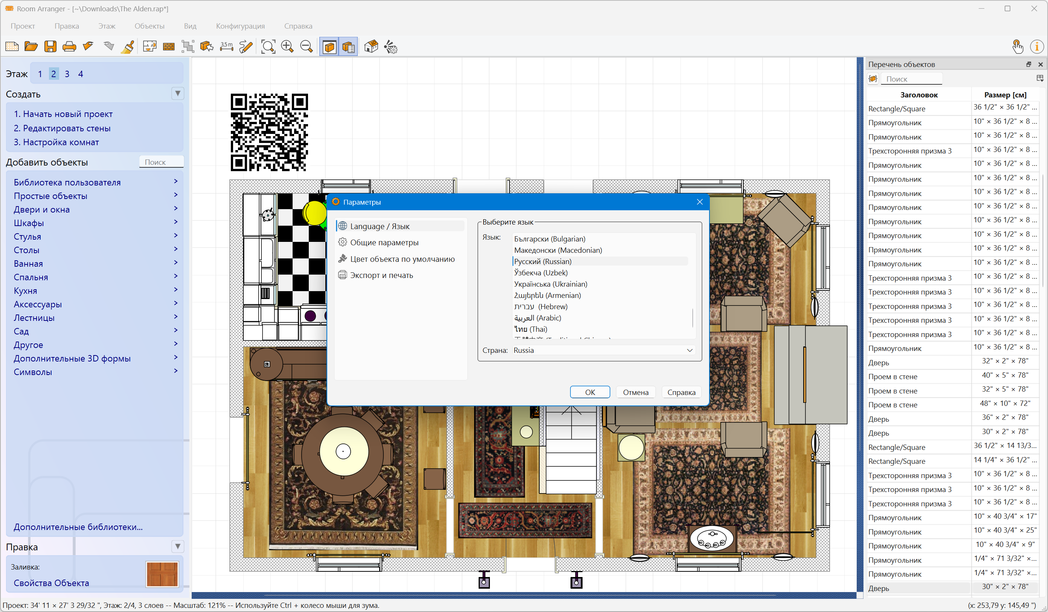Toggle the object list panel toolbar button
Screen dimensions: 1048x612
click(x=348, y=47)
